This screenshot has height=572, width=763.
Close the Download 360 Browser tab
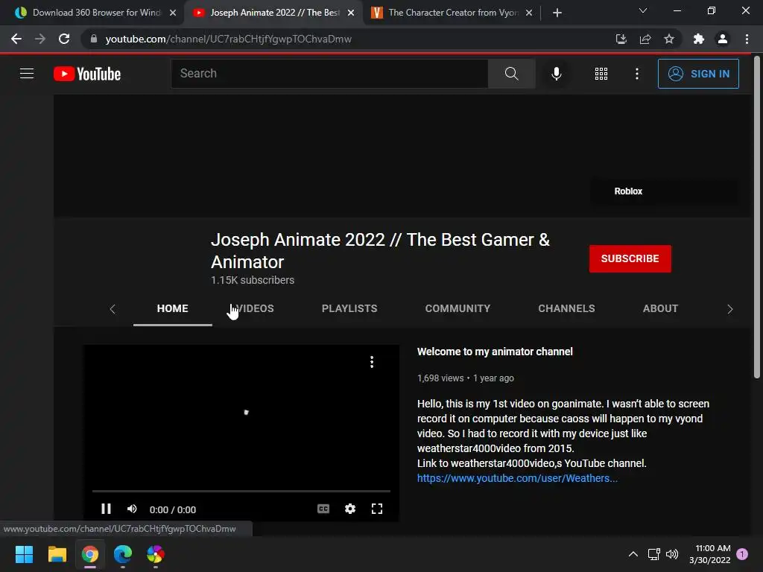pyautogui.click(x=173, y=13)
